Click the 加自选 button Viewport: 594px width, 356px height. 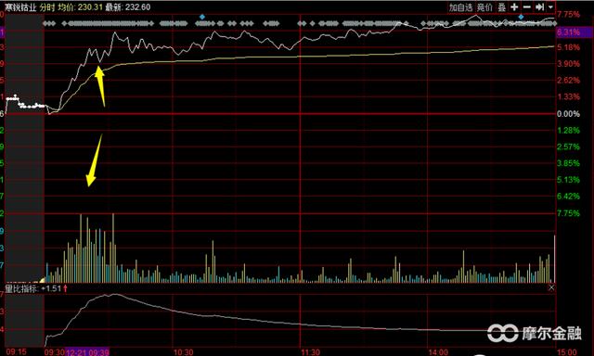461,6
